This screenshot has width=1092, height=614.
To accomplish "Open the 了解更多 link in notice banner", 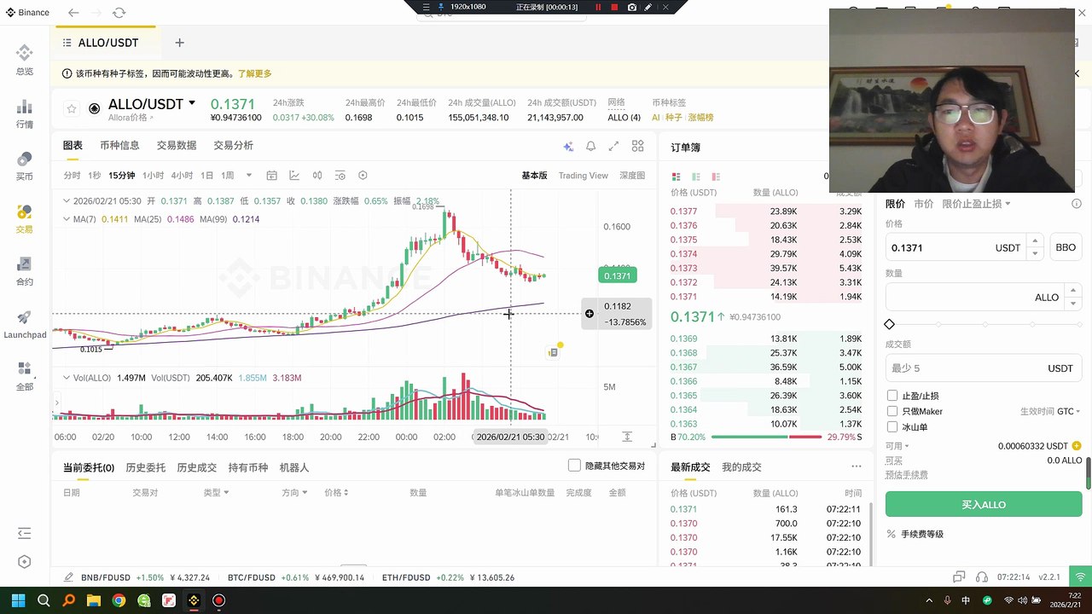I will coord(255,74).
